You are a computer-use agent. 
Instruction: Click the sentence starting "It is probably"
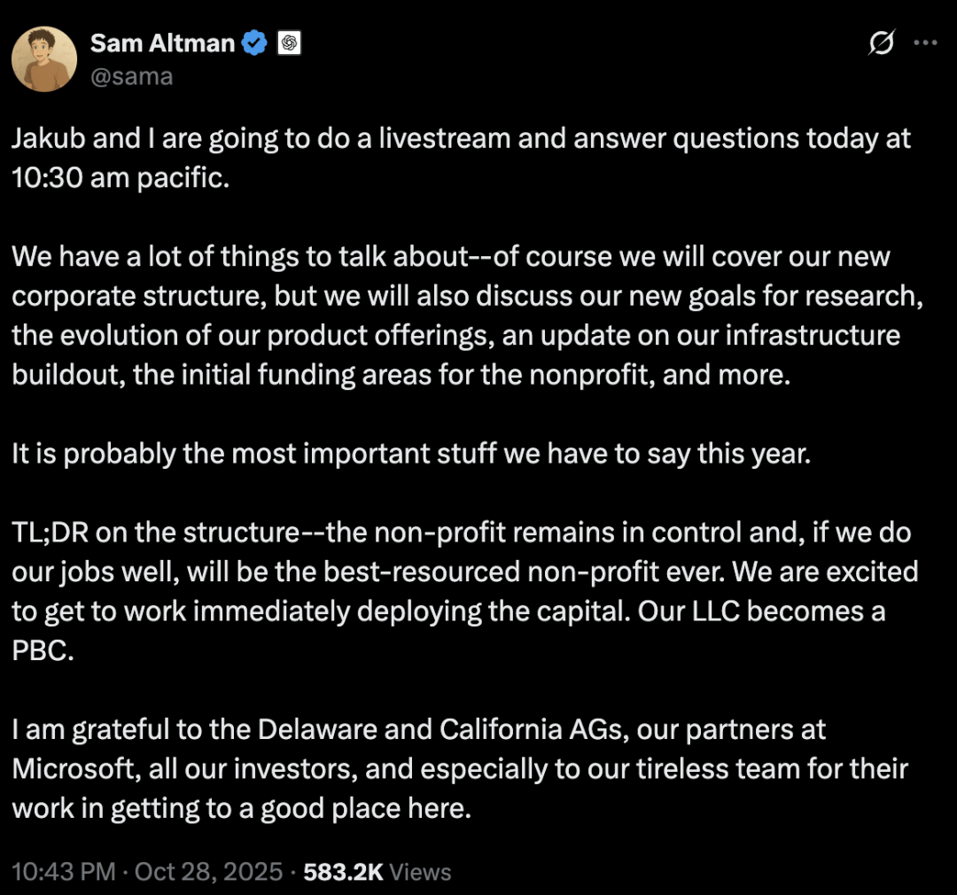point(411,454)
